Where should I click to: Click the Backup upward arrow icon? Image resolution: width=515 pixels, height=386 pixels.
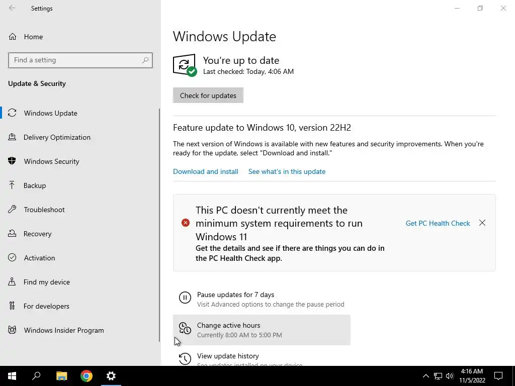click(x=12, y=185)
